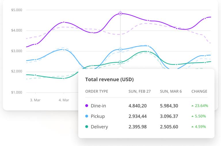Viewport: 221px width, 146px height.
Task: Click the $5.000 y-axis label
Action: 17,10
